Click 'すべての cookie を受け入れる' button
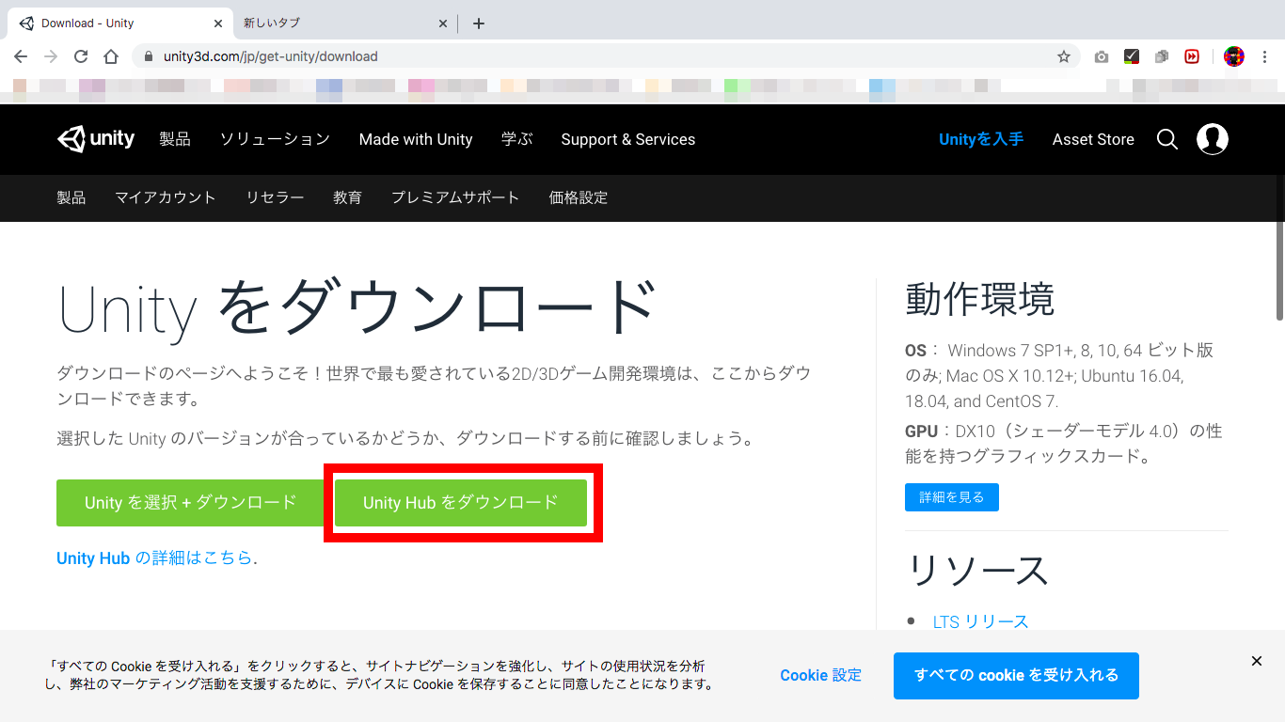Viewport: 1285px width, 722px height. 1016,675
